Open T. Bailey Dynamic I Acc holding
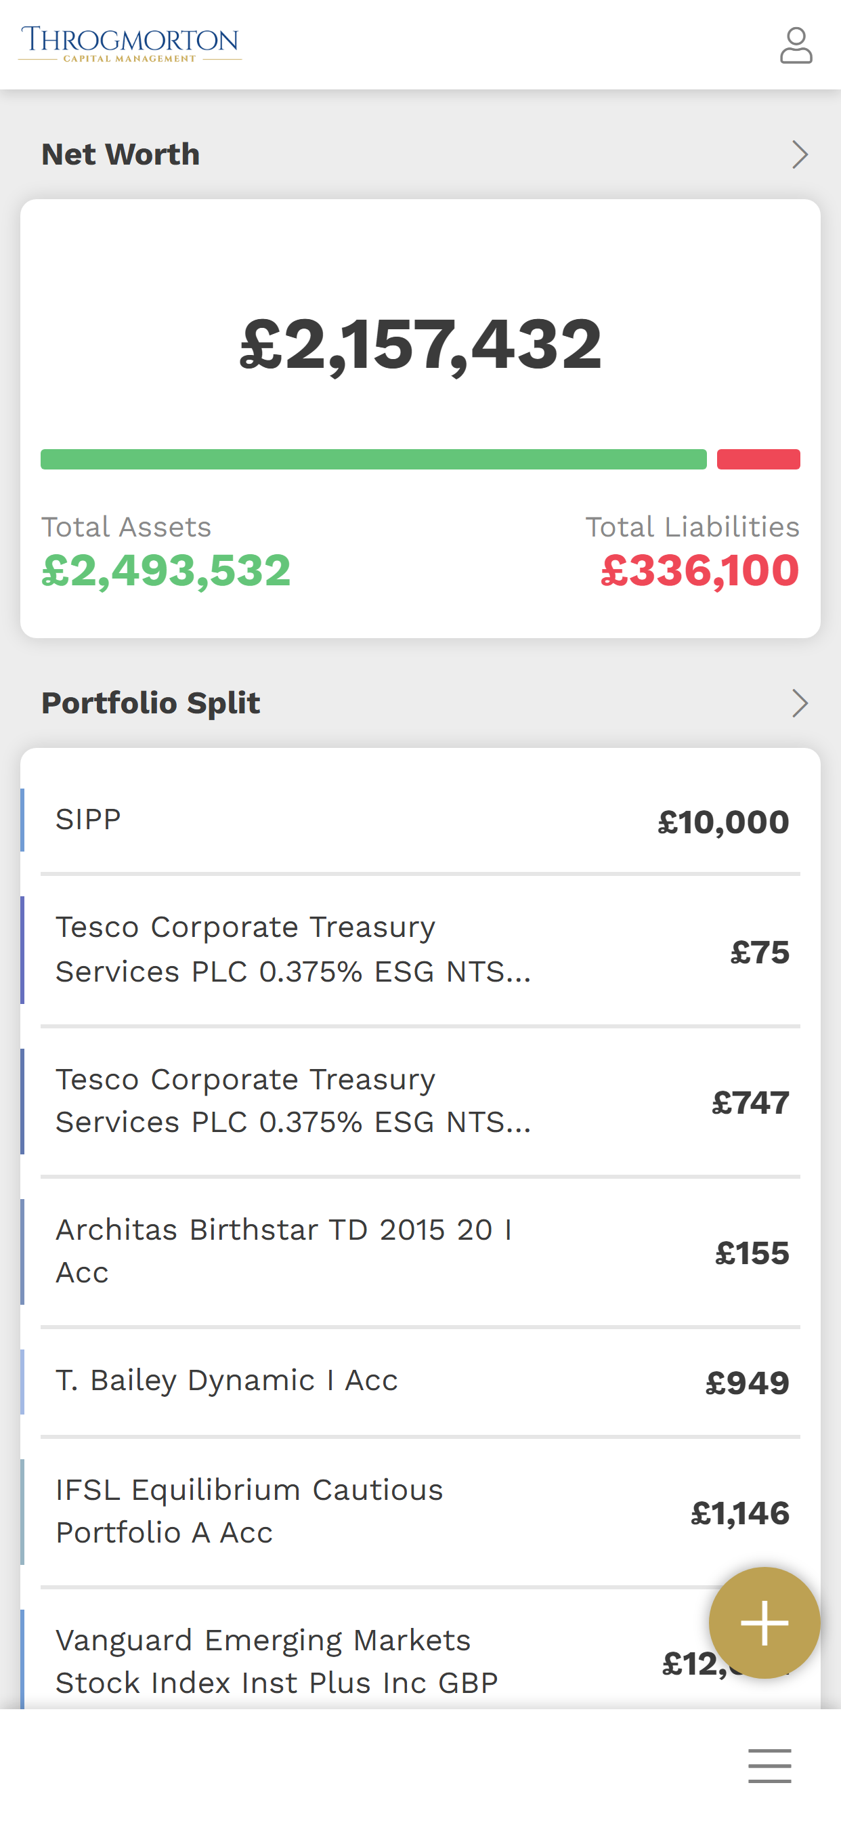Viewport: 841px width, 1821px height. (420, 1382)
